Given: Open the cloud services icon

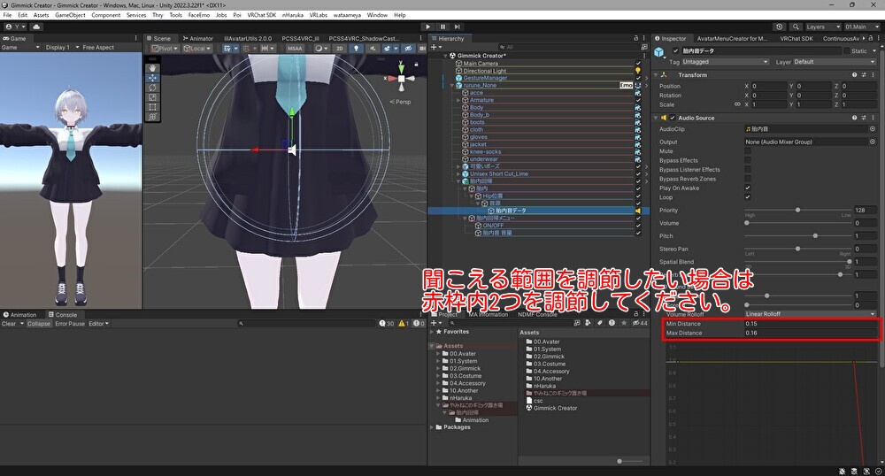Looking at the screenshot, I should point(36,27).
